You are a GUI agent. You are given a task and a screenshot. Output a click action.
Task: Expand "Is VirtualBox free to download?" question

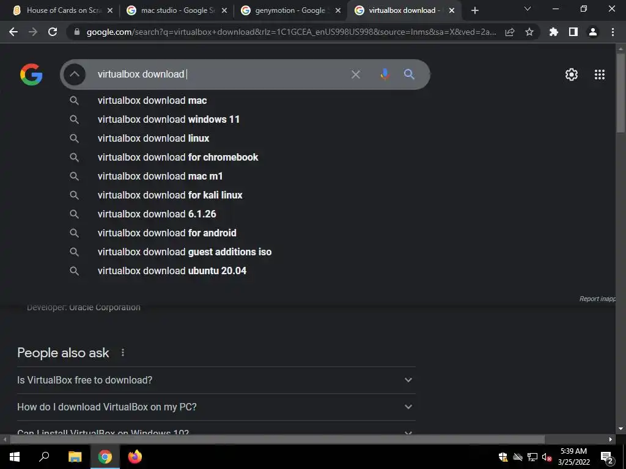(x=216, y=380)
